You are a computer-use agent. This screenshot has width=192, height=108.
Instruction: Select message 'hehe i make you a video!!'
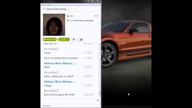tap(59, 76)
